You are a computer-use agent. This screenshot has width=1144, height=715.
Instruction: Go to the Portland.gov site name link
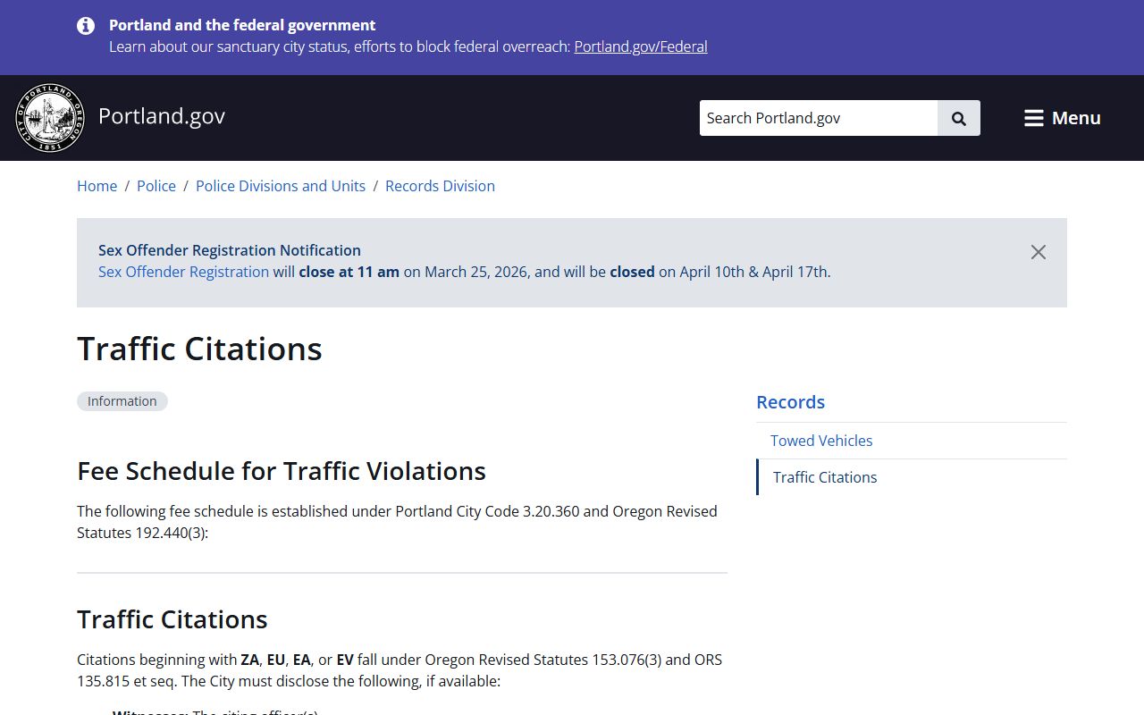[162, 116]
